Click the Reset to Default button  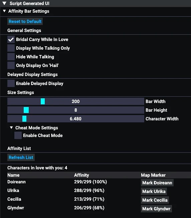pos(25,21)
